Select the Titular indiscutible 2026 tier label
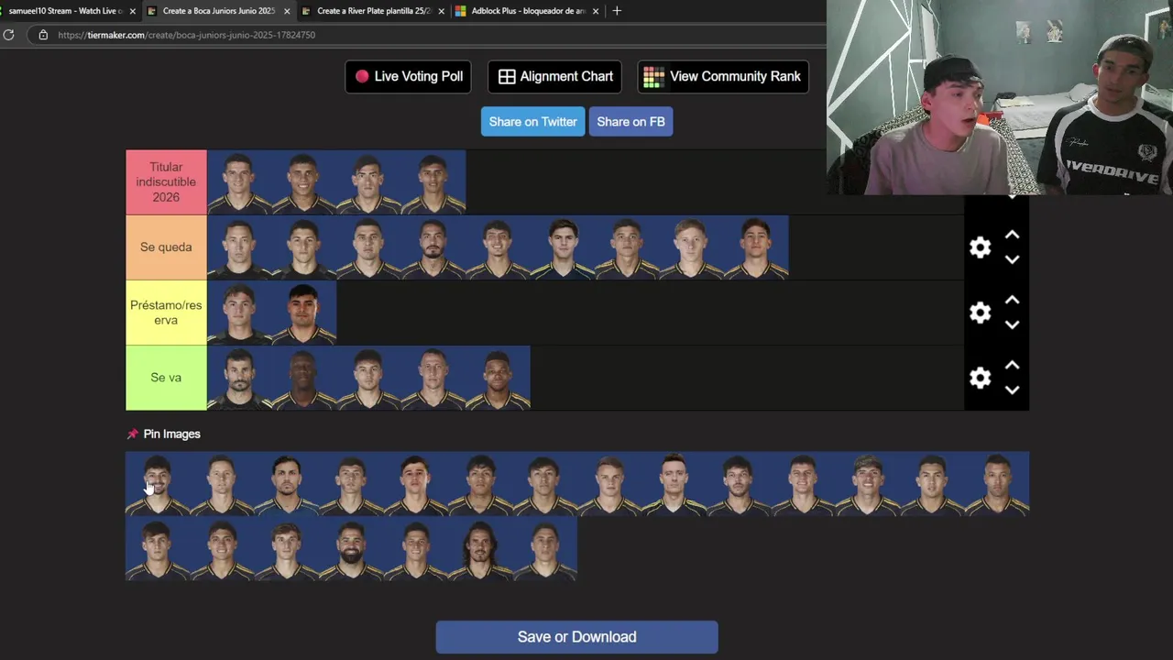 (x=166, y=182)
